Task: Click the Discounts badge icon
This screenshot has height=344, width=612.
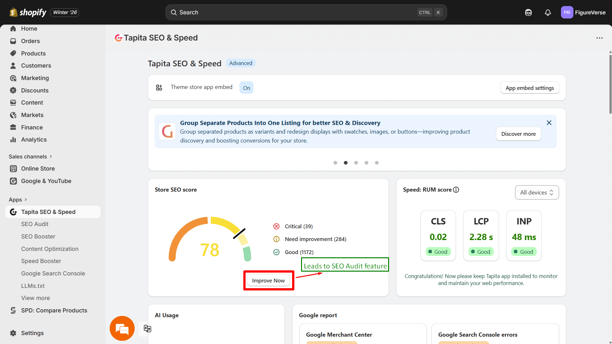Action: click(x=13, y=90)
